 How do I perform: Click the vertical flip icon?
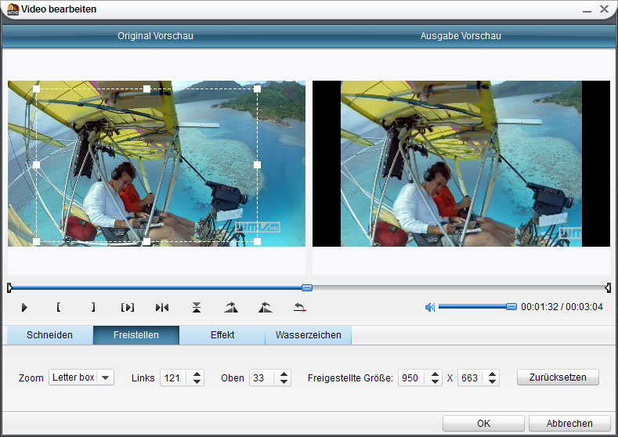(x=197, y=308)
